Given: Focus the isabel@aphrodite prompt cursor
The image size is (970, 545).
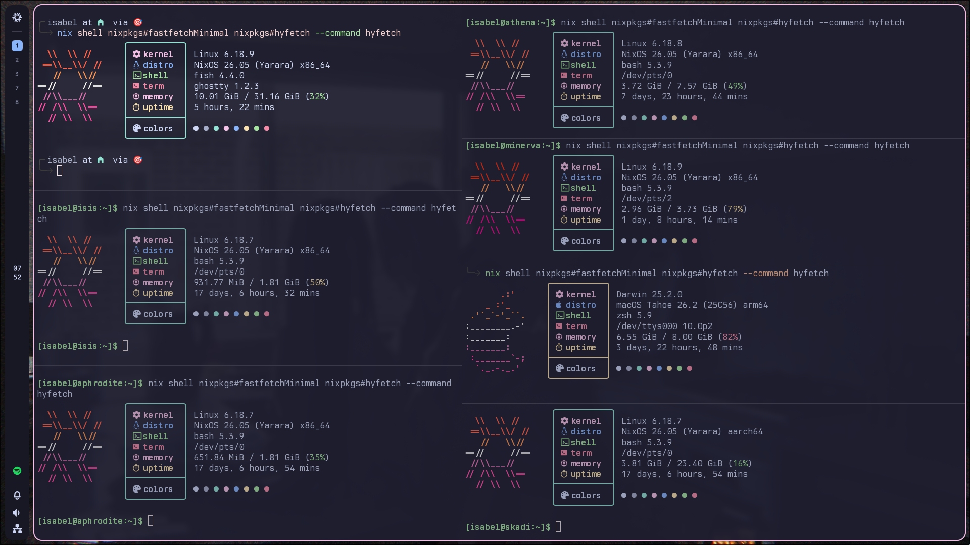Looking at the screenshot, I should pos(151,521).
